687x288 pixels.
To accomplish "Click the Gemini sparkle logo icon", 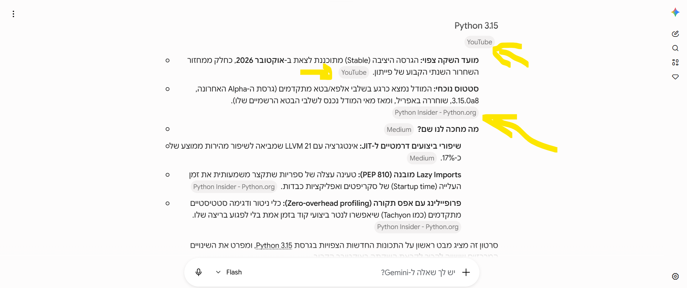I will [x=675, y=13].
